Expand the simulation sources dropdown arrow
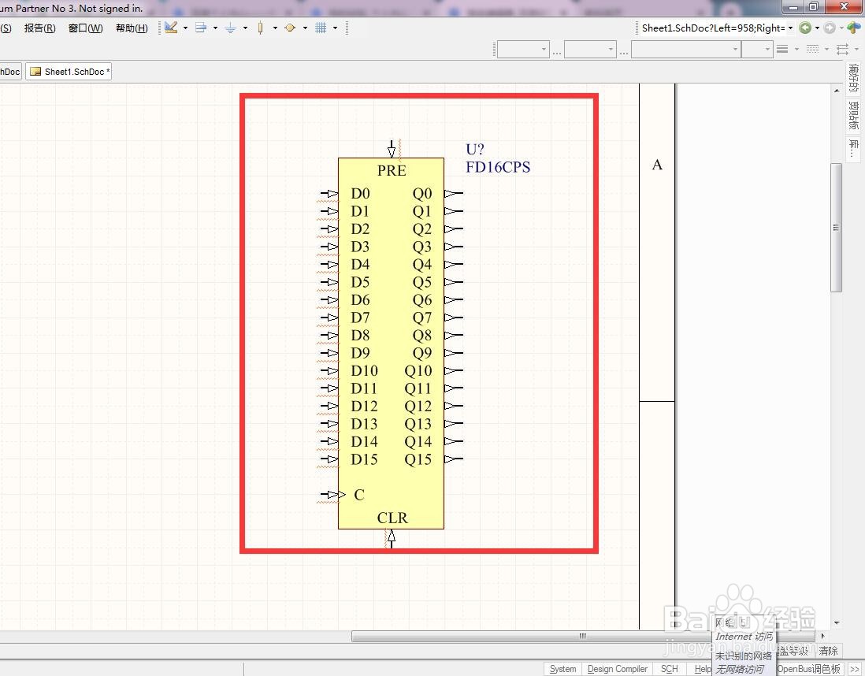The height and width of the screenshot is (676, 865). tap(305, 28)
